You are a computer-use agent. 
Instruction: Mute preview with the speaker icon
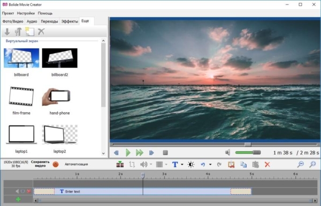(227, 152)
